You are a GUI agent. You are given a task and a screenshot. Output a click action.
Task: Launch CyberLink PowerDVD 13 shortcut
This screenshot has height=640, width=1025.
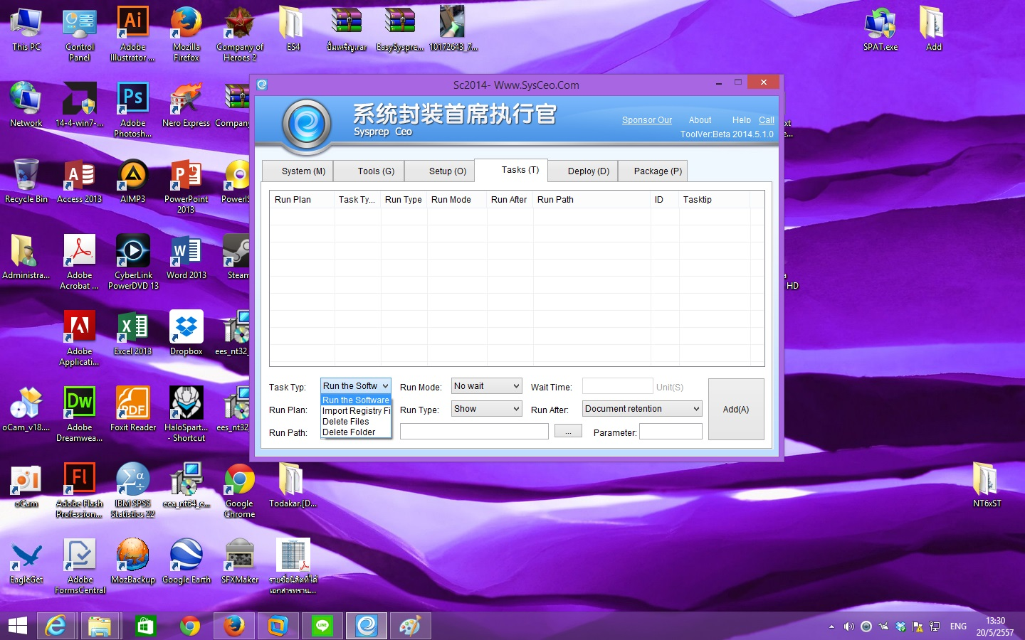coord(133,262)
